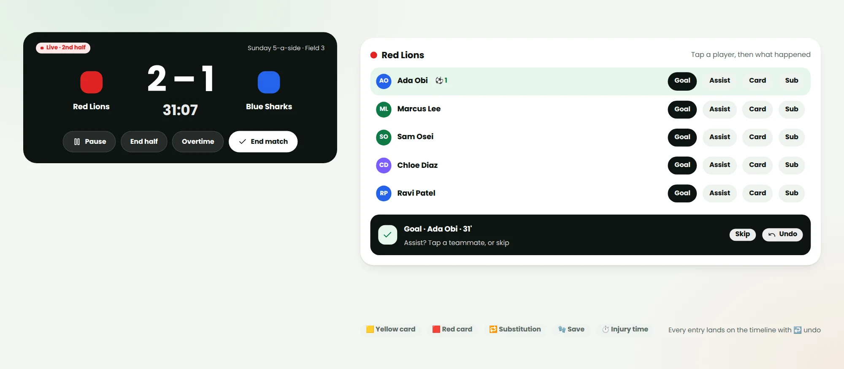This screenshot has height=369, width=844.
Task: Click the Red Lions team crest
Action: point(91,82)
